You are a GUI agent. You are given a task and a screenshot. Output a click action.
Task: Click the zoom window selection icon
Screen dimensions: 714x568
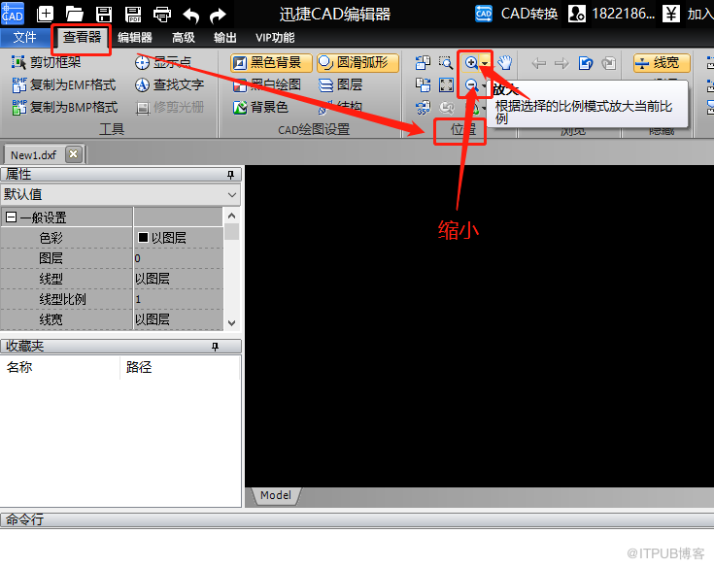446,62
